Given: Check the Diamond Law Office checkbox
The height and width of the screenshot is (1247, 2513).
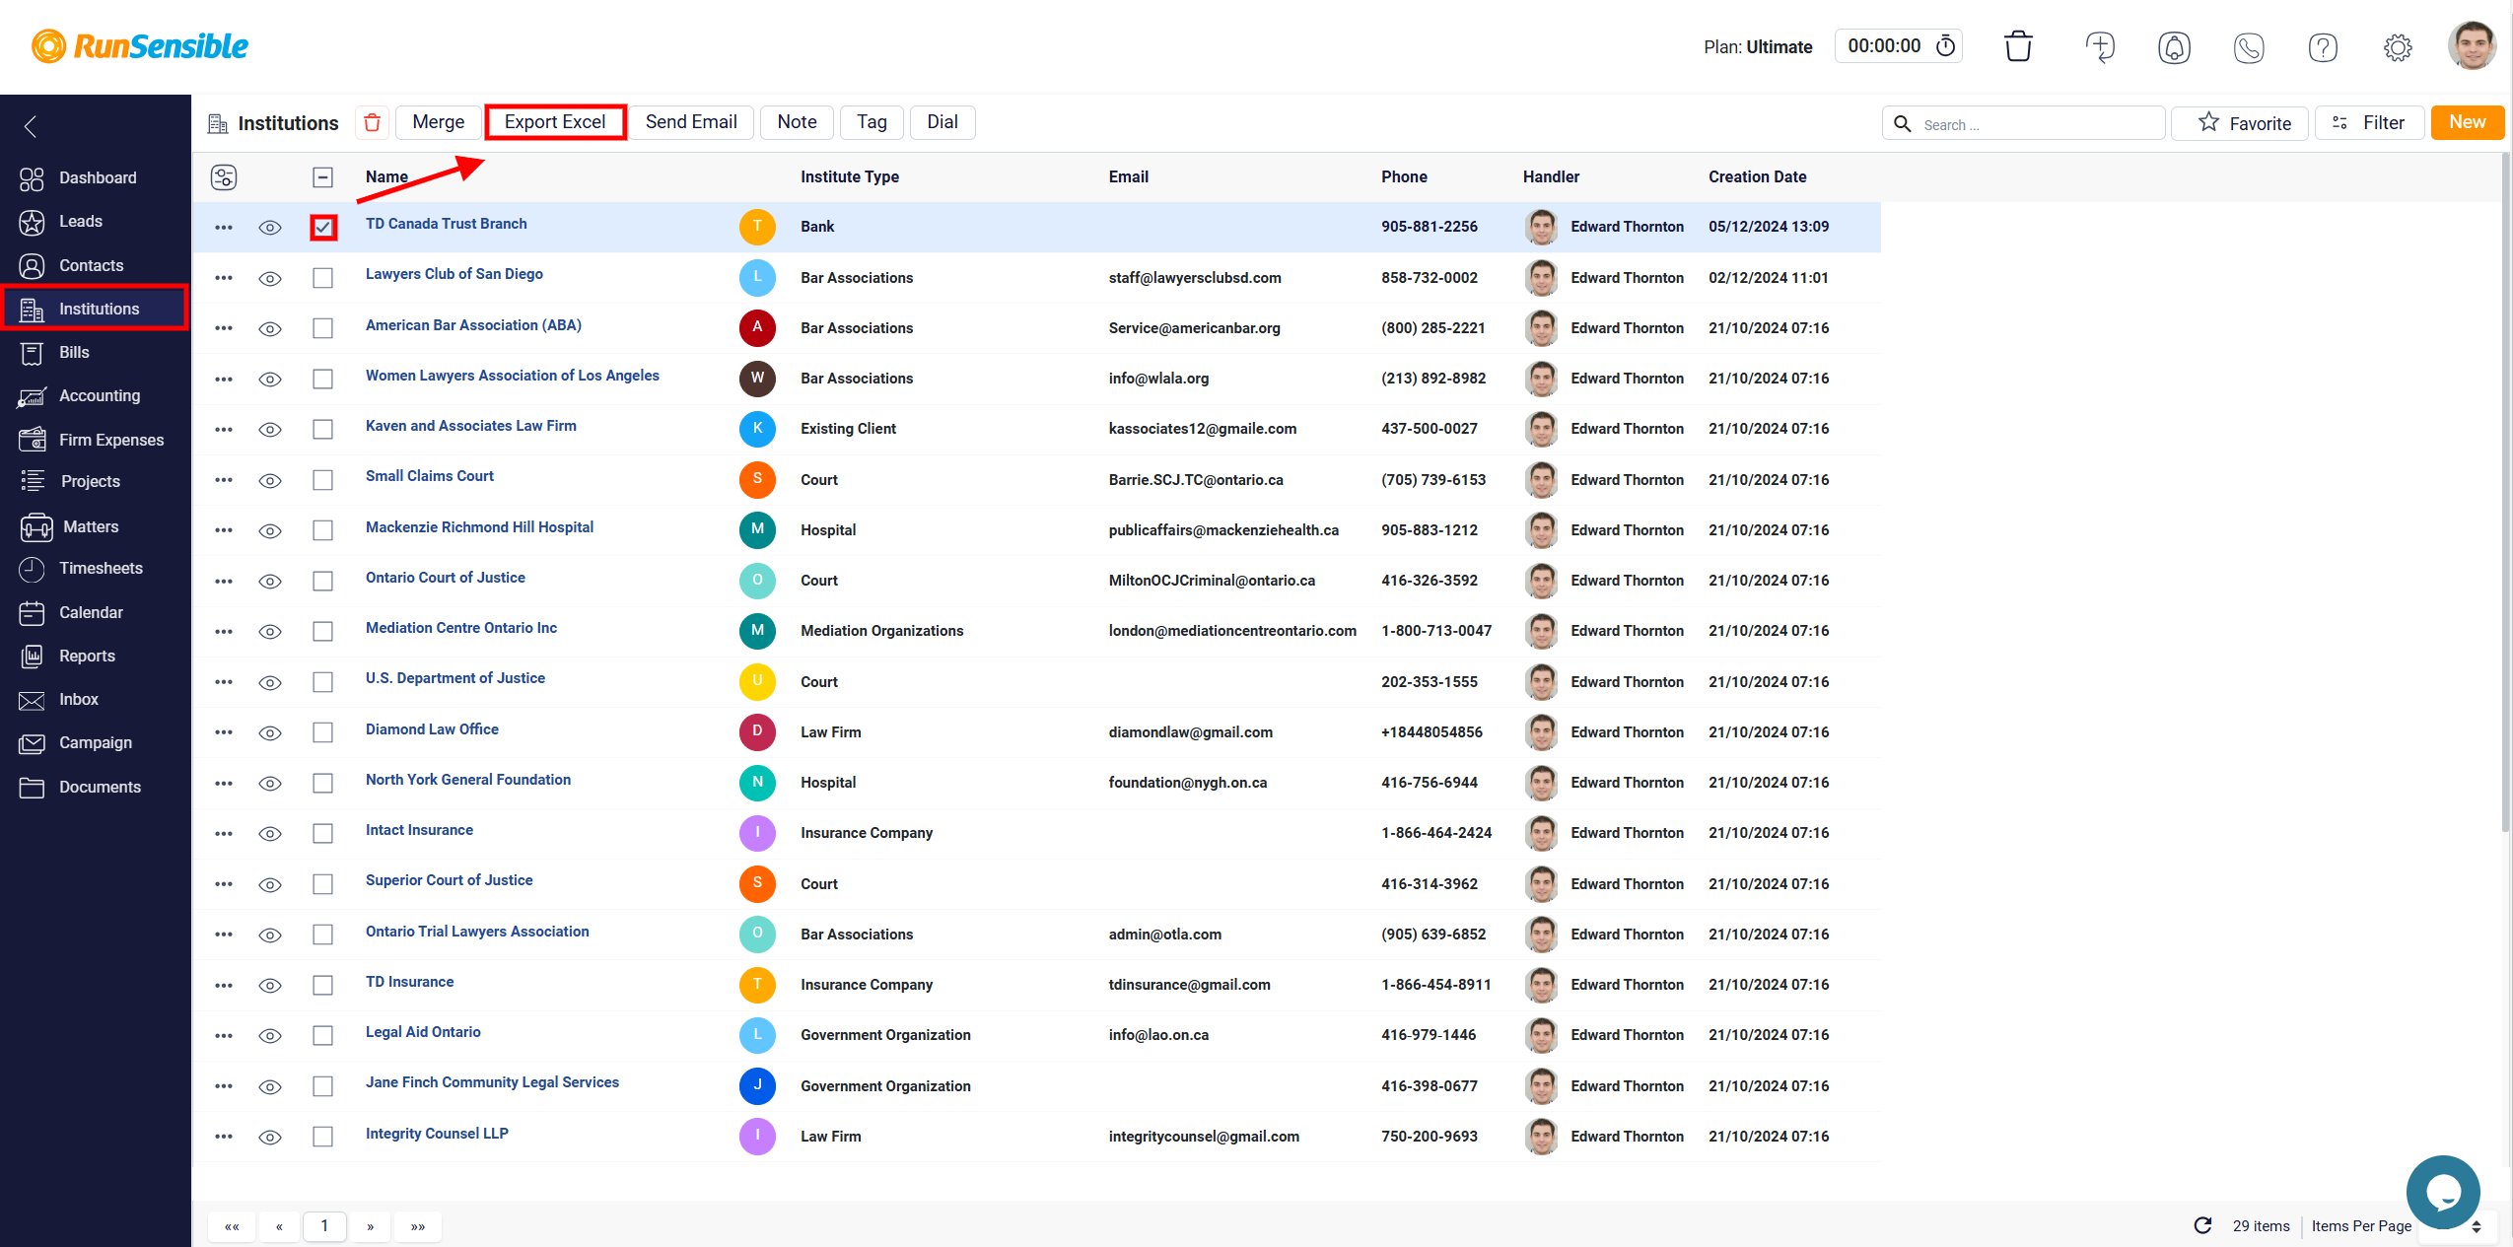Looking at the screenshot, I should (x=323, y=732).
